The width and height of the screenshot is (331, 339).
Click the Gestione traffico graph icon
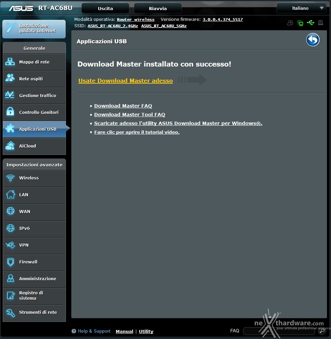coord(10,95)
